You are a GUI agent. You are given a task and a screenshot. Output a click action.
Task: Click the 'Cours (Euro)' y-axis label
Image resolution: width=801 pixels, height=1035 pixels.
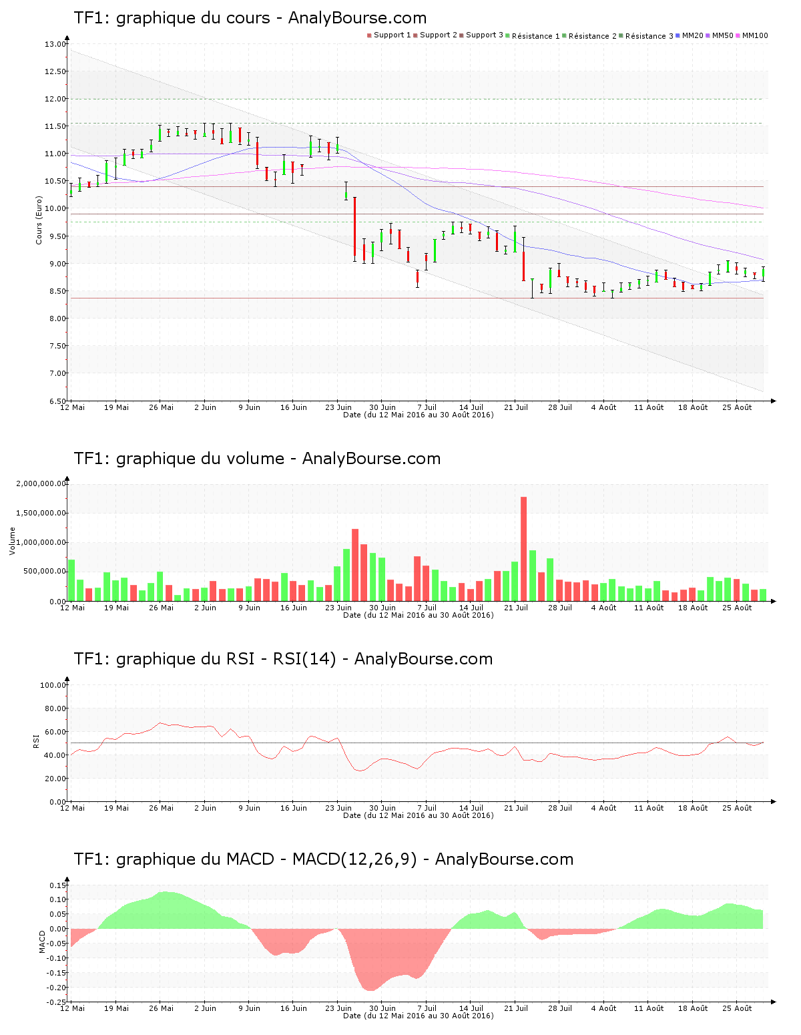39,220
